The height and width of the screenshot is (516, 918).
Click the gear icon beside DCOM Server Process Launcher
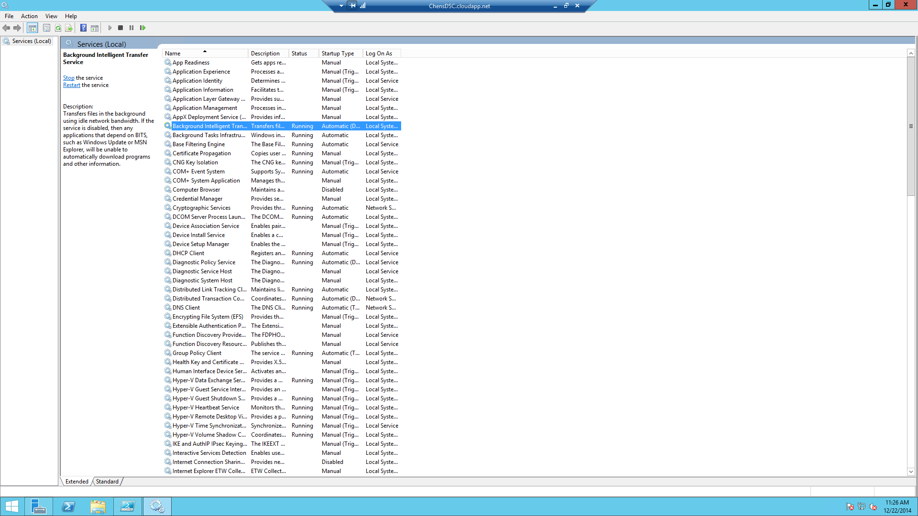point(168,217)
